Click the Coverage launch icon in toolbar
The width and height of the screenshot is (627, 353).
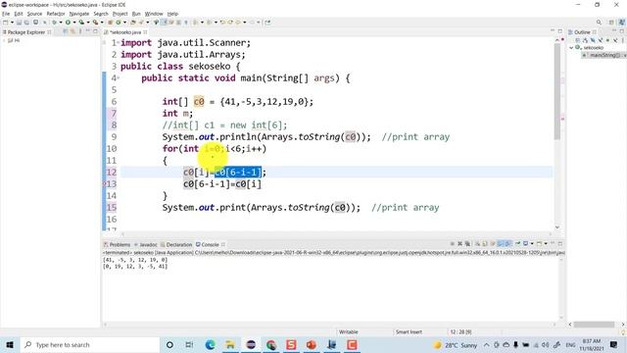click(x=81, y=23)
